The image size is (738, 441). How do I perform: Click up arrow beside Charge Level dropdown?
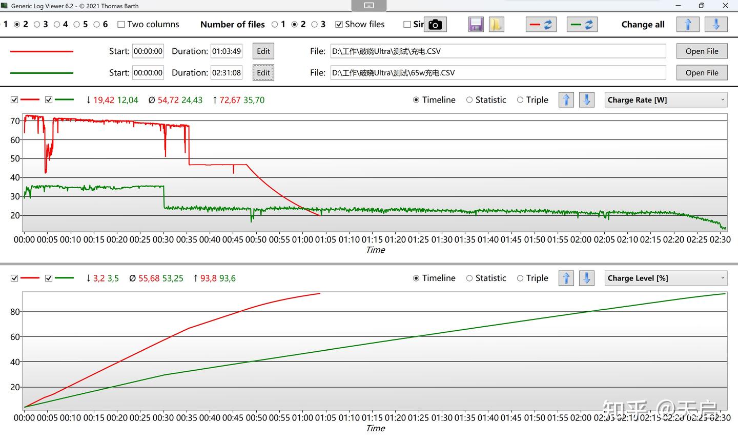click(566, 278)
